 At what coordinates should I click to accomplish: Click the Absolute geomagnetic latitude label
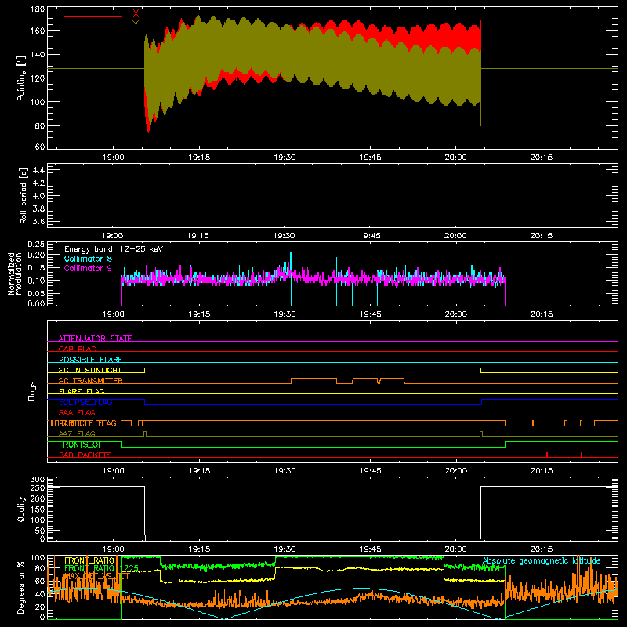coord(542,560)
